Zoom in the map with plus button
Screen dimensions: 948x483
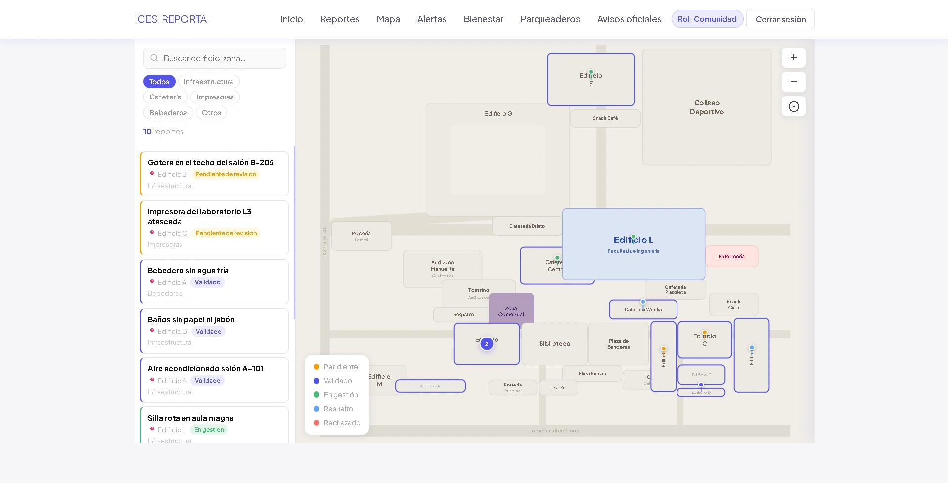(793, 58)
